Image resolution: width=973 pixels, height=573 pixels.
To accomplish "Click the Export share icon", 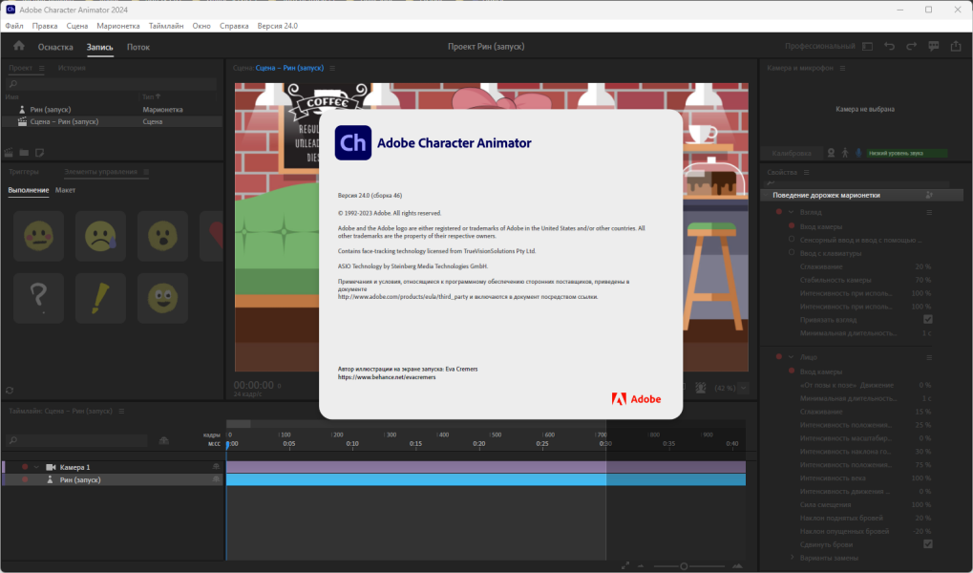I will [956, 47].
